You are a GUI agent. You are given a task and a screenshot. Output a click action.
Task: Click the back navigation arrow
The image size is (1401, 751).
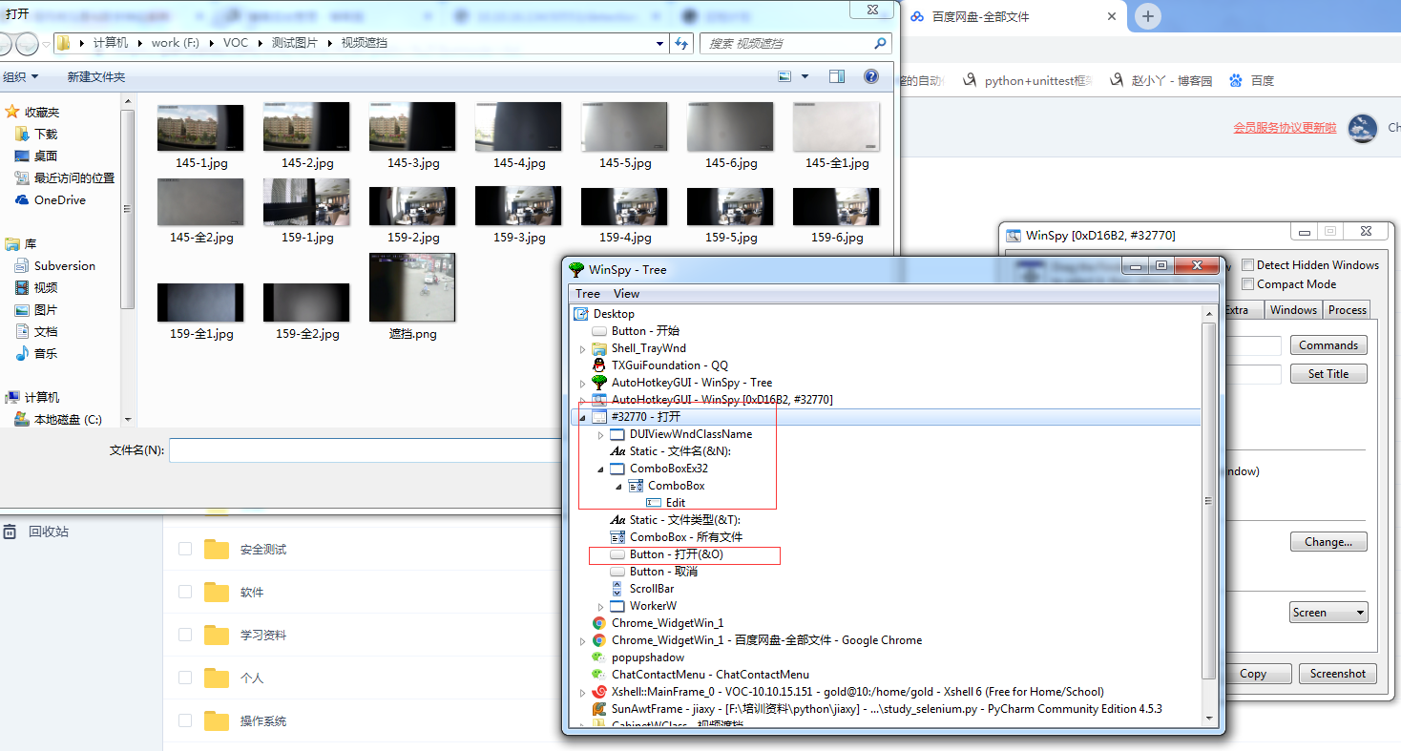[x=4, y=43]
